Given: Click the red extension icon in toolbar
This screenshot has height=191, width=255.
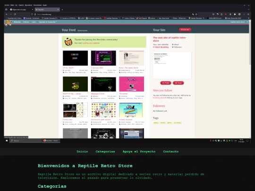Looking at the screenshot, I should pyautogui.click(x=226, y=14).
